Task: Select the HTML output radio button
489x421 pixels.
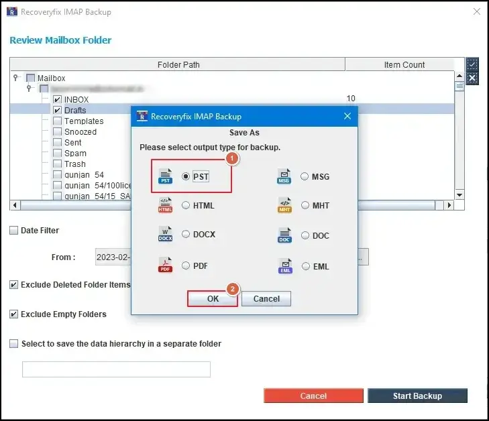Action: click(x=186, y=205)
